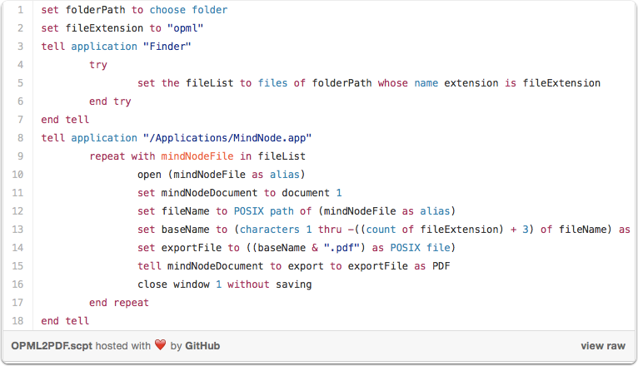The height and width of the screenshot is (366, 638).
Task: Click "baseName" on line 13
Action: click(x=185, y=229)
